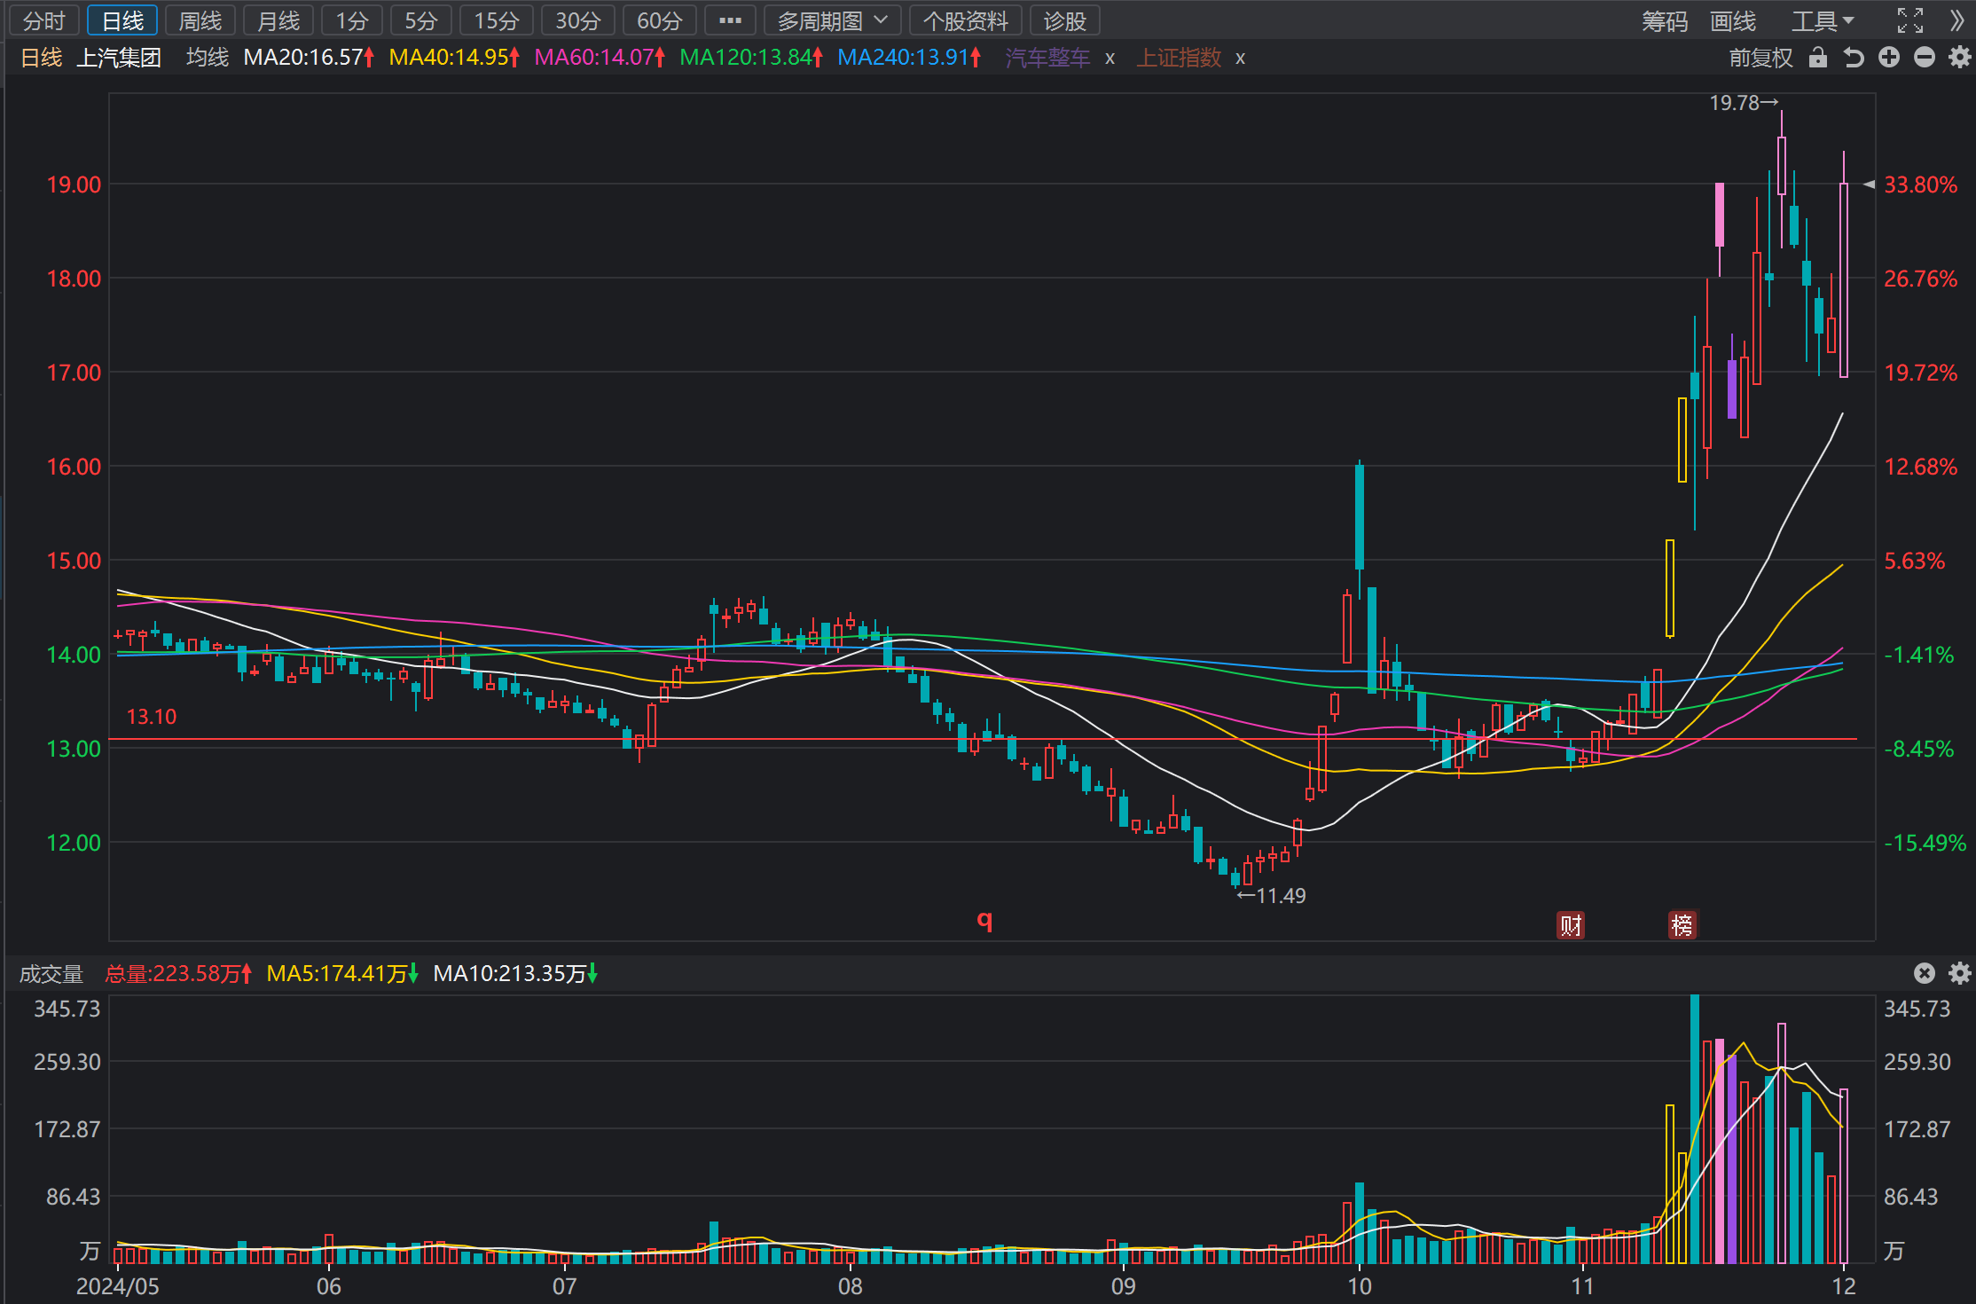Click the MA40:14.95 indicator value
The image size is (1976, 1304).
(454, 58)
